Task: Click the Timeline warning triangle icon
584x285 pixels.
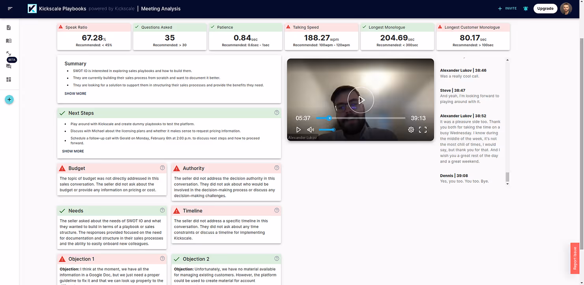Action: [x=176, y=211]
